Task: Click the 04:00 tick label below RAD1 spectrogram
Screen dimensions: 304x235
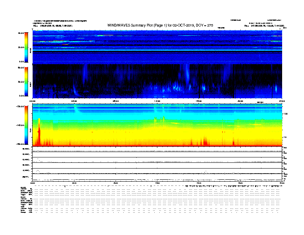Action: (74, 101)
